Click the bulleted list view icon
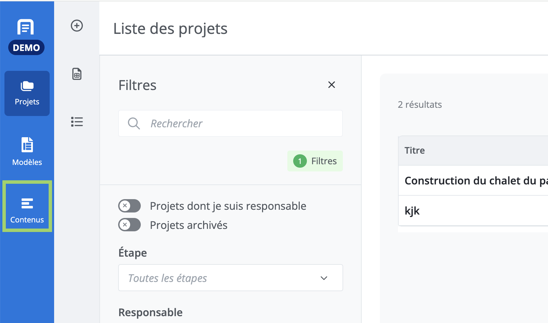The height and width of the screenshot is (323, 548). [x=77, y=122]
